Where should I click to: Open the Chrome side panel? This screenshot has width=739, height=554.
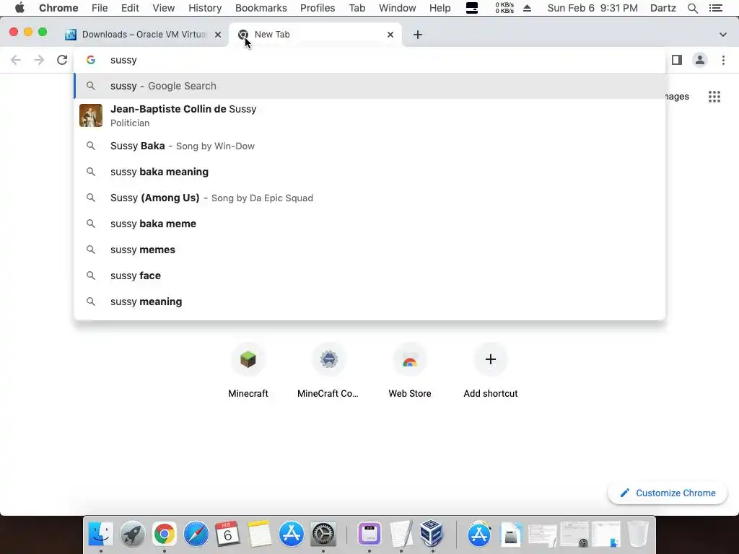pyautogui.click(x=677, y=60)
